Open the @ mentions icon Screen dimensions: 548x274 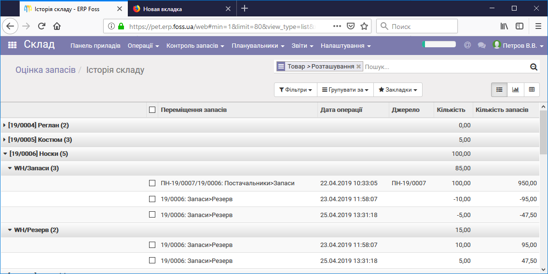coord(467,45)
